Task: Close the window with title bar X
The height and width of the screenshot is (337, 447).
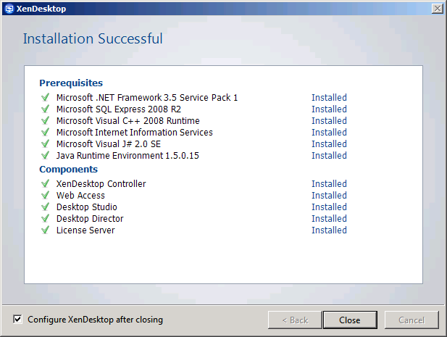Action: click(x=438, y=9)
